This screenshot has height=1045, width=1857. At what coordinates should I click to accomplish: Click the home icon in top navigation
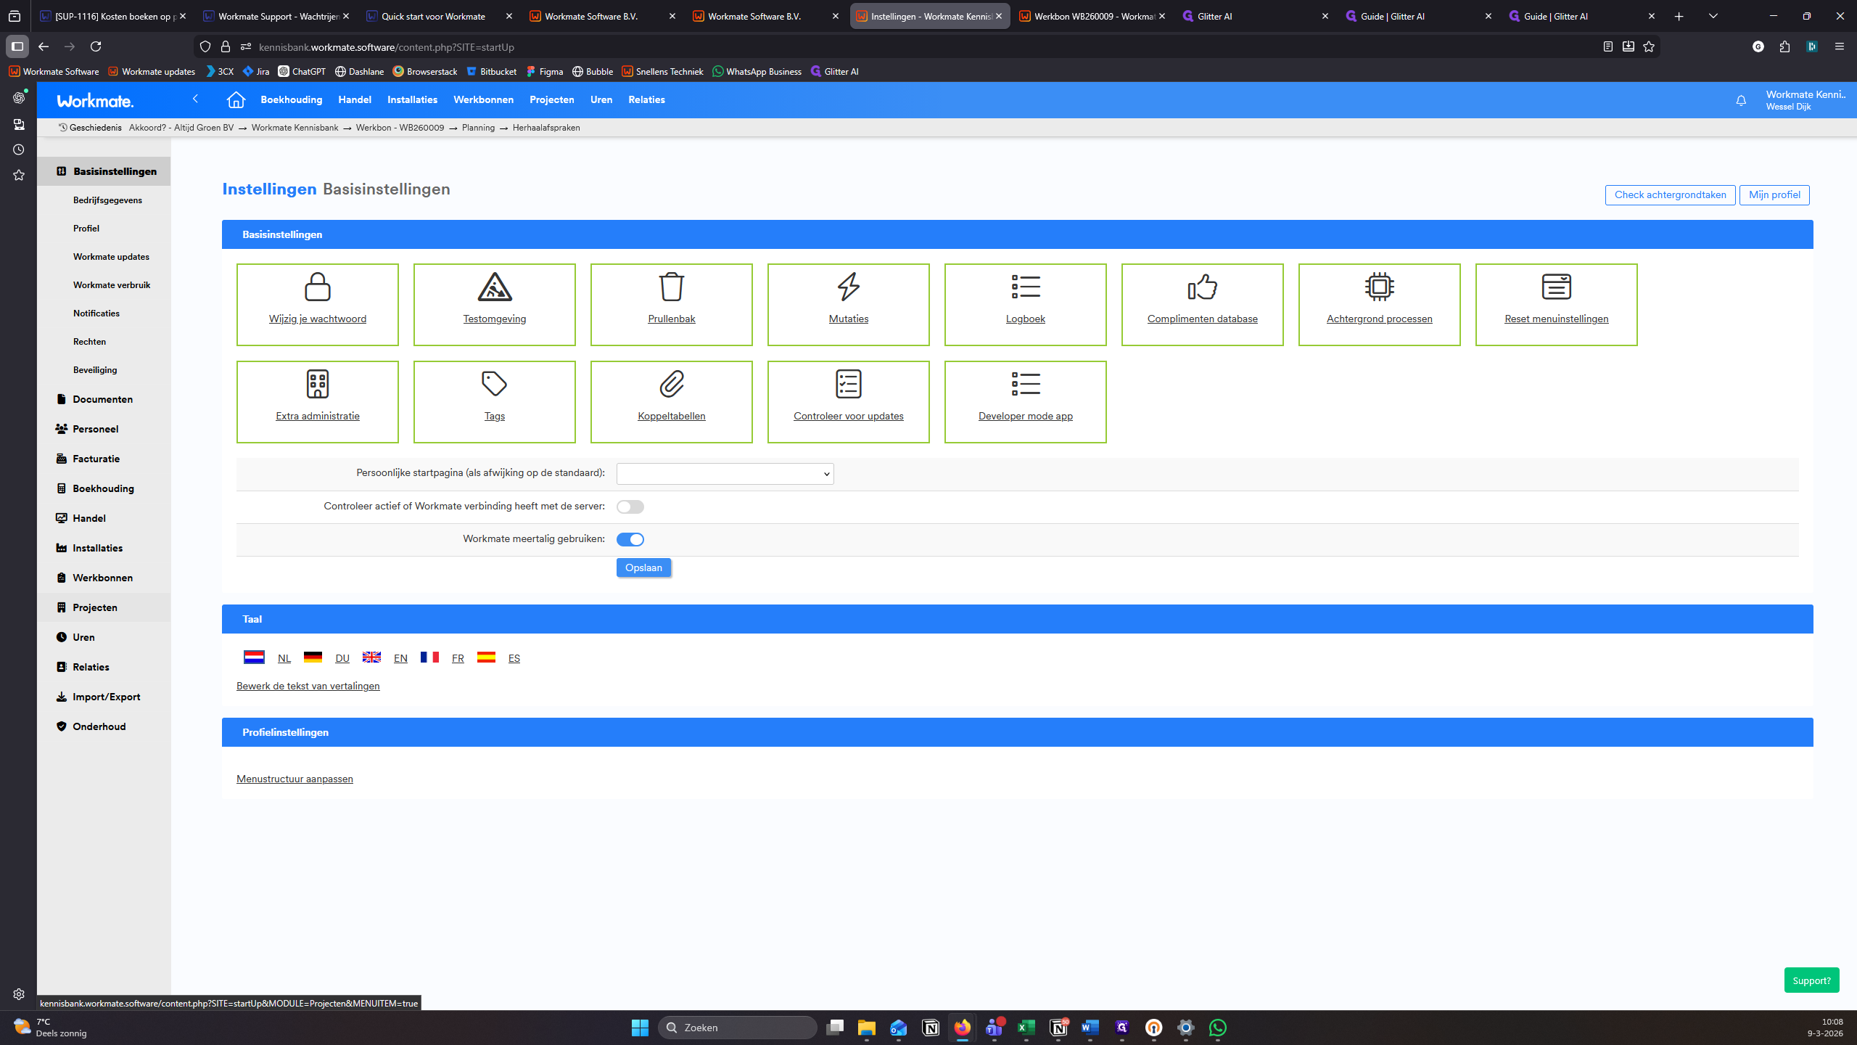pos(236,100)
